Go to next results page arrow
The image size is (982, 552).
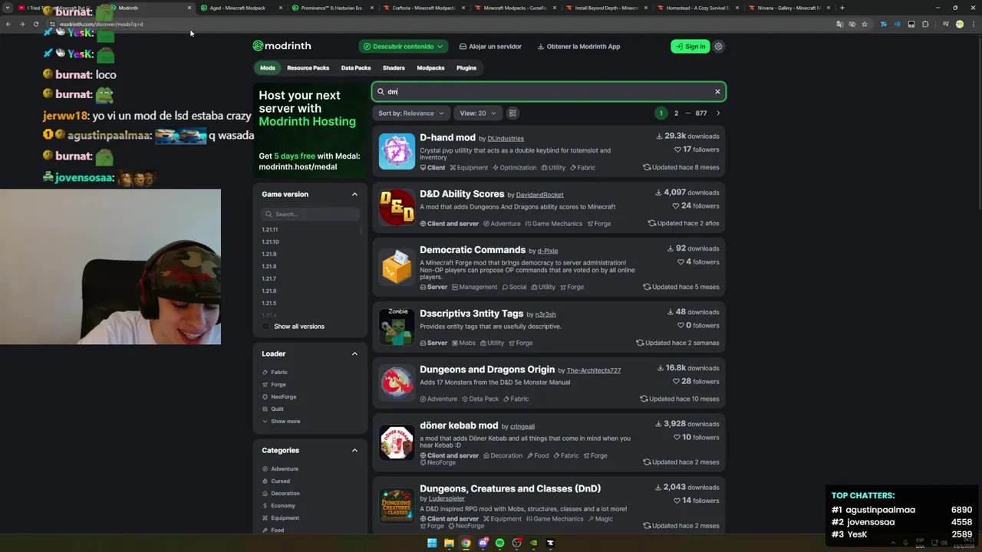pos(718,113)
